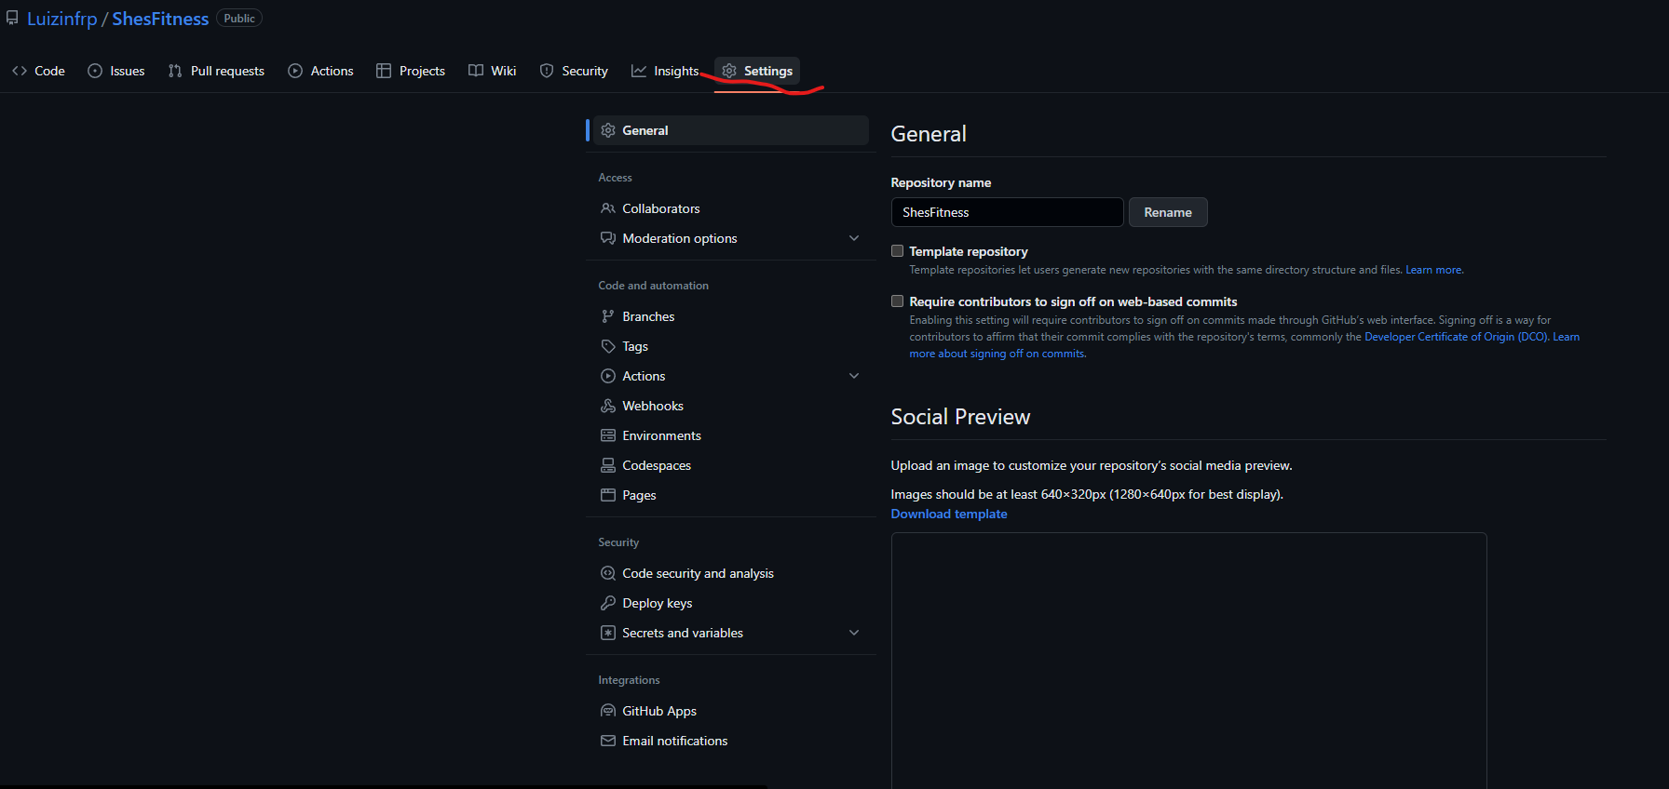Switch to the Insights tab
The height and width of the screenshot is (789, 1669).
pyautogui.click(x=665, y=71)
